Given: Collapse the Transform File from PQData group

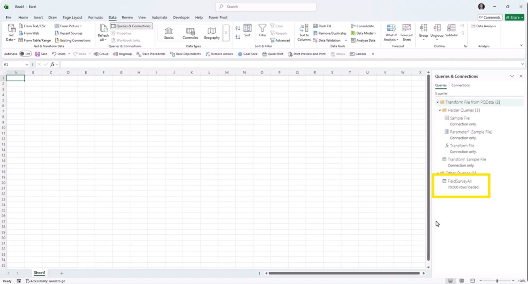Looking at the screenshot, I should 438,103.
